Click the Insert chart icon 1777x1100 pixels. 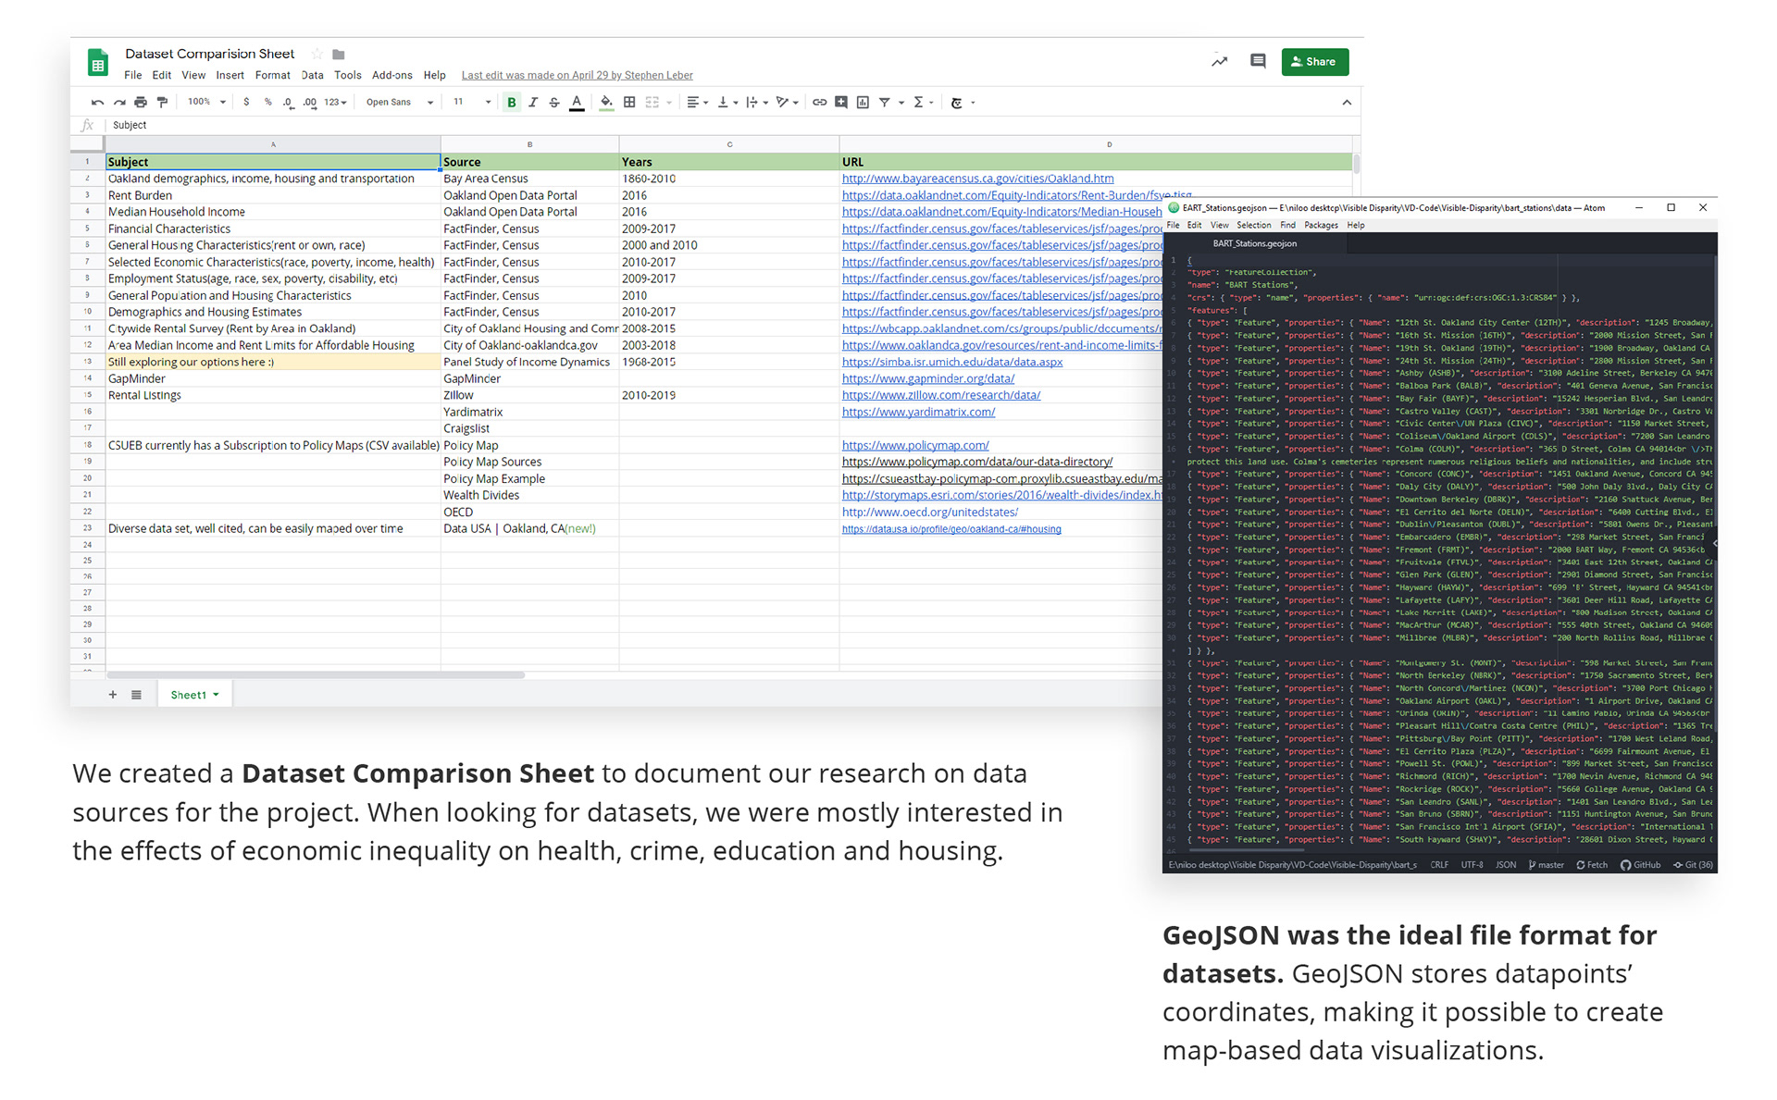pyautogui.click(x=863, y=103)
